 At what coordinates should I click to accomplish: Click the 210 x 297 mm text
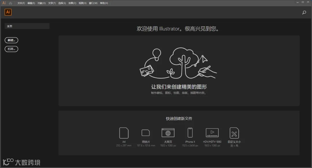(x=124, y=145)
